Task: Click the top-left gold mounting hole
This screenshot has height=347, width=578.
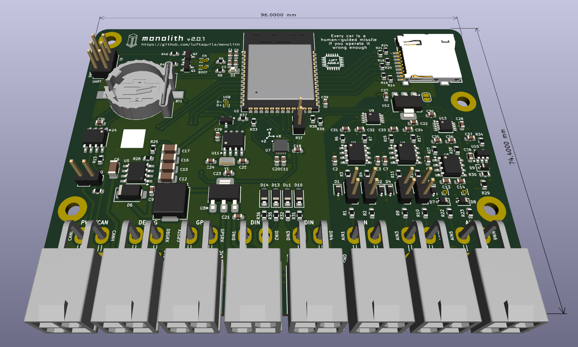Action: point(112,40)
